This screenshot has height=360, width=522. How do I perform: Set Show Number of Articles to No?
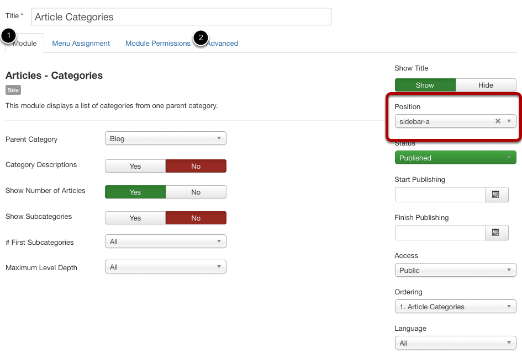coord(196,192)
